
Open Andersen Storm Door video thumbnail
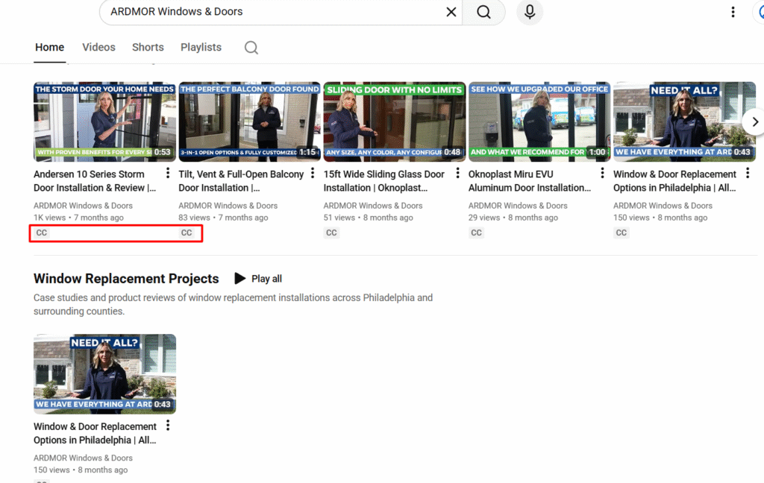(104, 121)
